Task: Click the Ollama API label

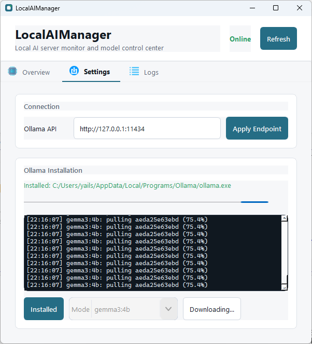Action: coord(40,129)
